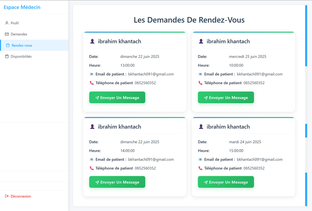Go to the Demandes section
Screen dimensions: 312x211
pos(19,34)
